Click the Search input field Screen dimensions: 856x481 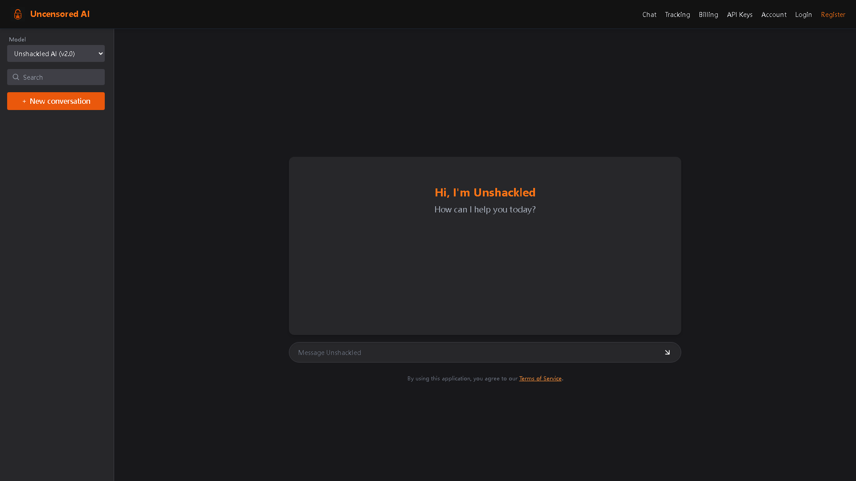(56, 77)
